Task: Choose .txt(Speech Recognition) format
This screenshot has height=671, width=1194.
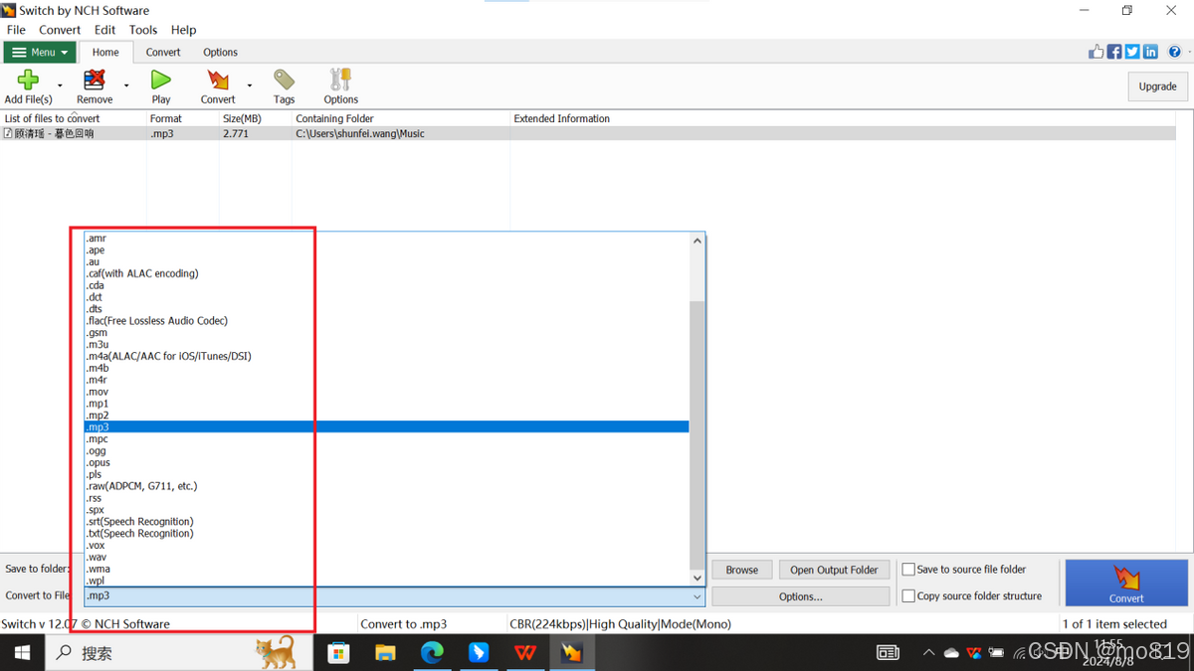Action: point(386,534)
